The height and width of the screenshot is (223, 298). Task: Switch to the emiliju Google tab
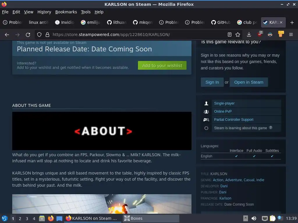[x=91, y=22]
